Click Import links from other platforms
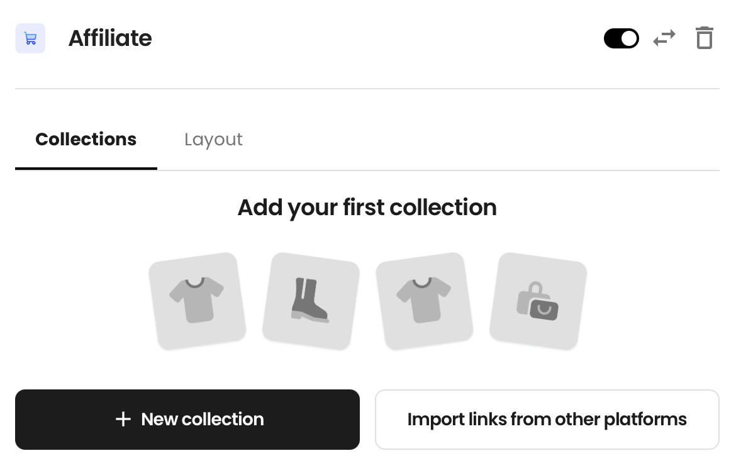The image size is (736, 463). point(547,420)
